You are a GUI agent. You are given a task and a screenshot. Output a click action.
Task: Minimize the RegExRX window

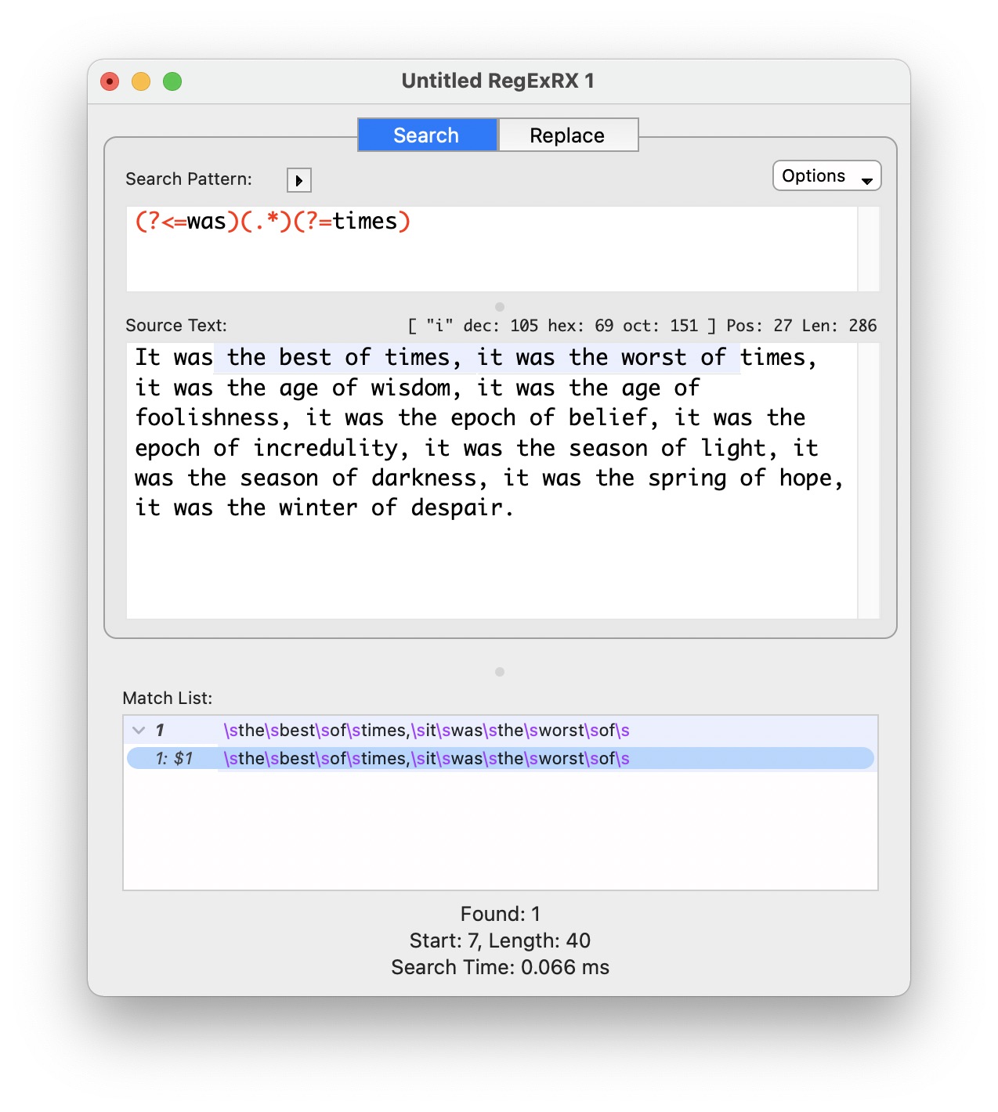[141, 81]
